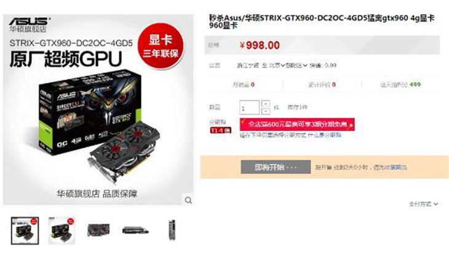Select the first product thumbnail with box

click(25, 230)
